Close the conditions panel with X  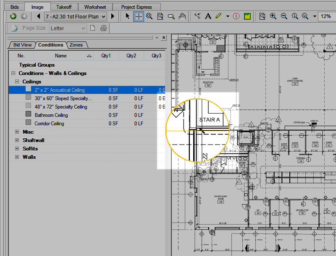(164, 38)
